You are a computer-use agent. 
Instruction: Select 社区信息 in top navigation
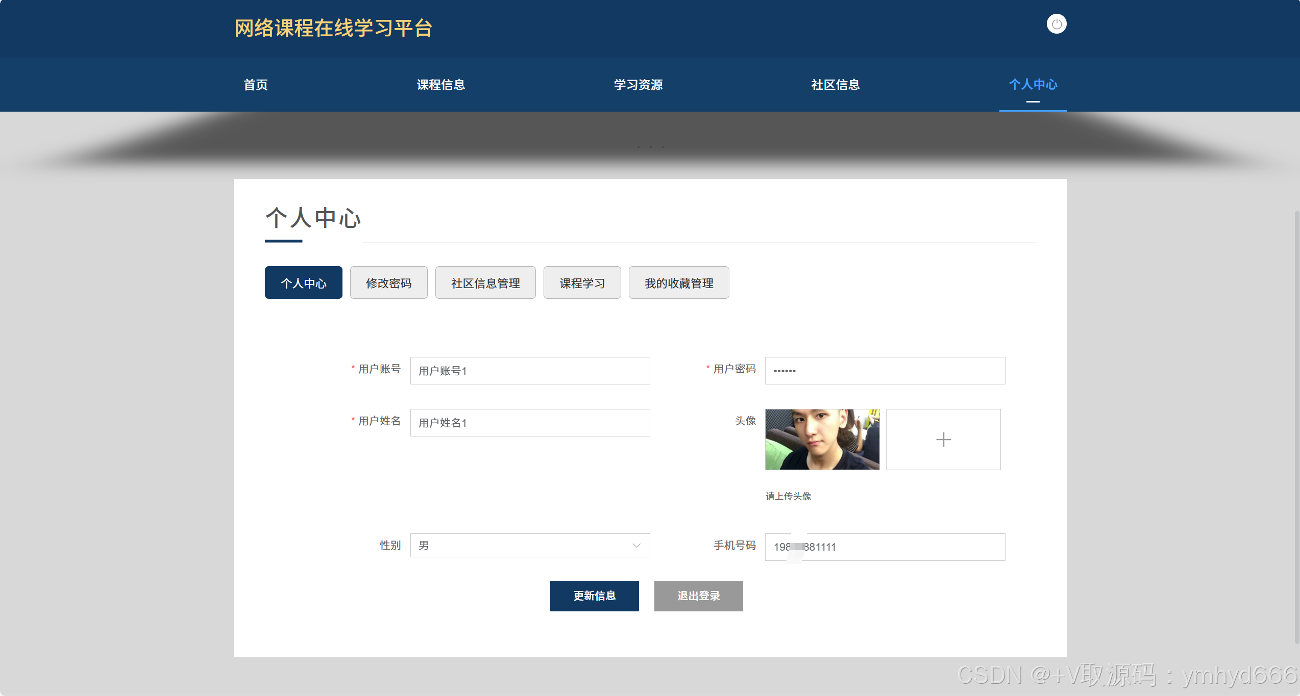tap(835, 85)
